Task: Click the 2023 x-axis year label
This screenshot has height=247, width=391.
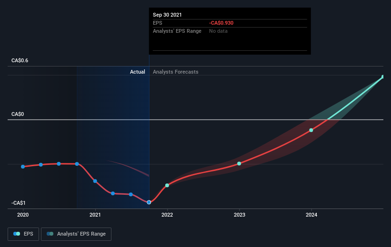Action: coord(240,215)
